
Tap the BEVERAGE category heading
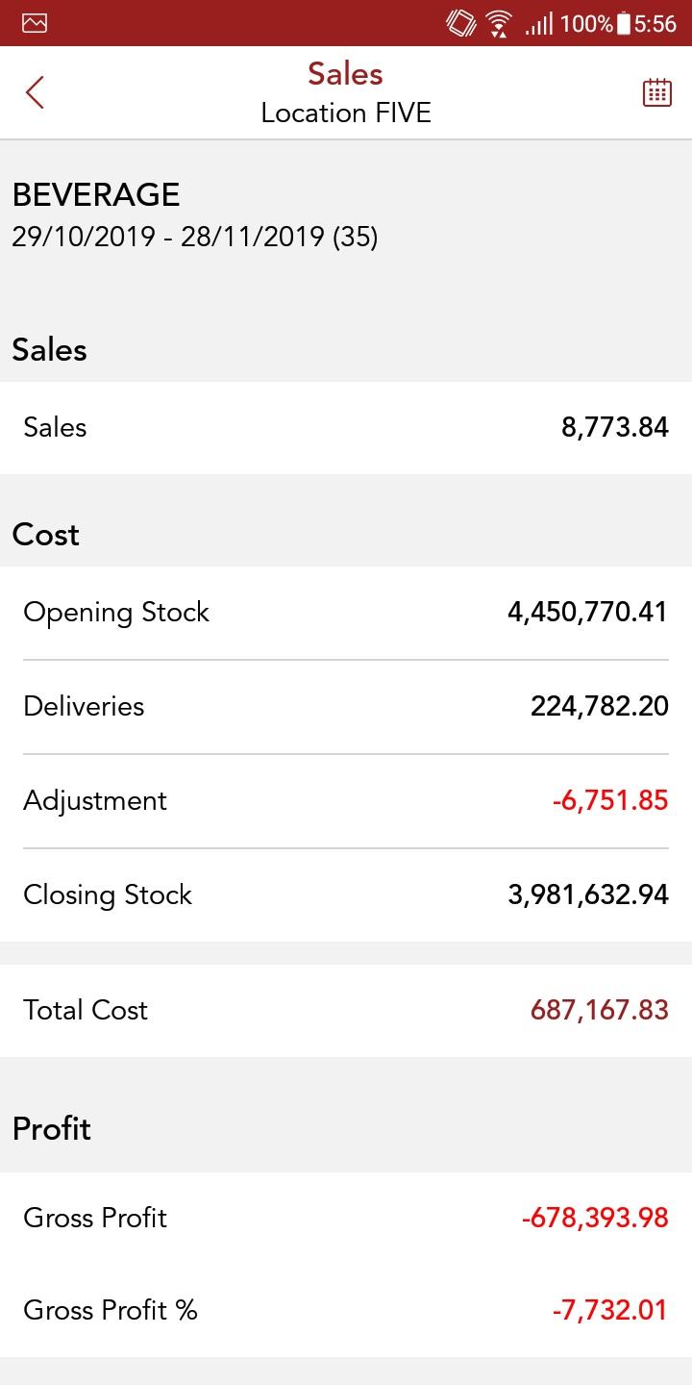coord(96,195)
